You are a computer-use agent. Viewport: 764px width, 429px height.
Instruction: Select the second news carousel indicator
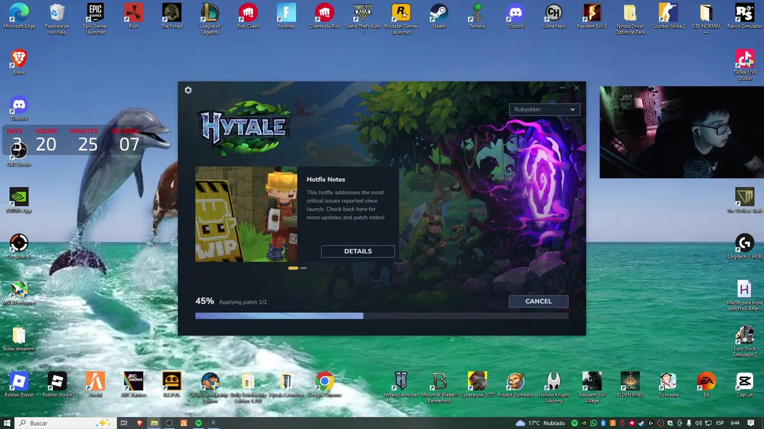pos(304,268)
